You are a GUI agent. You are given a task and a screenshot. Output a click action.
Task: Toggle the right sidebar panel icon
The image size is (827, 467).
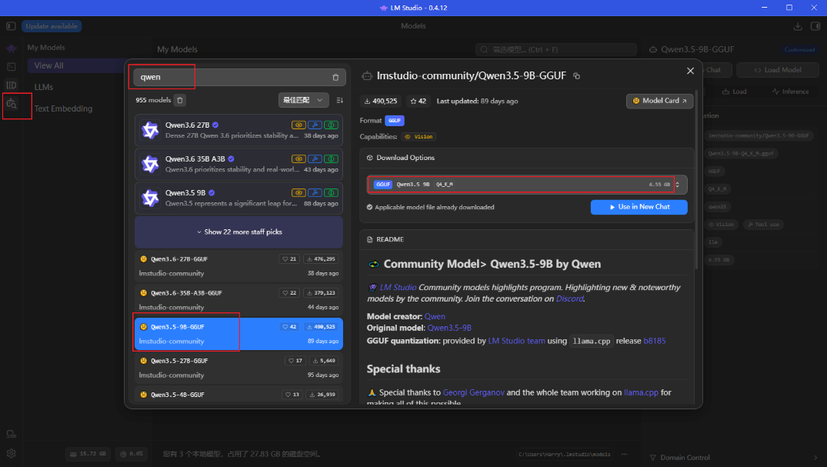coord(815,26)
